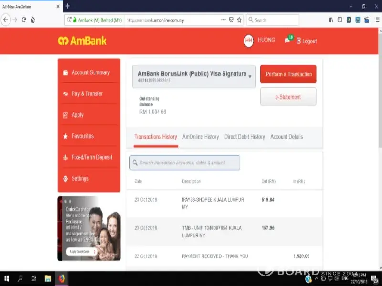Open a new browser tab

[x=68, y=6]
